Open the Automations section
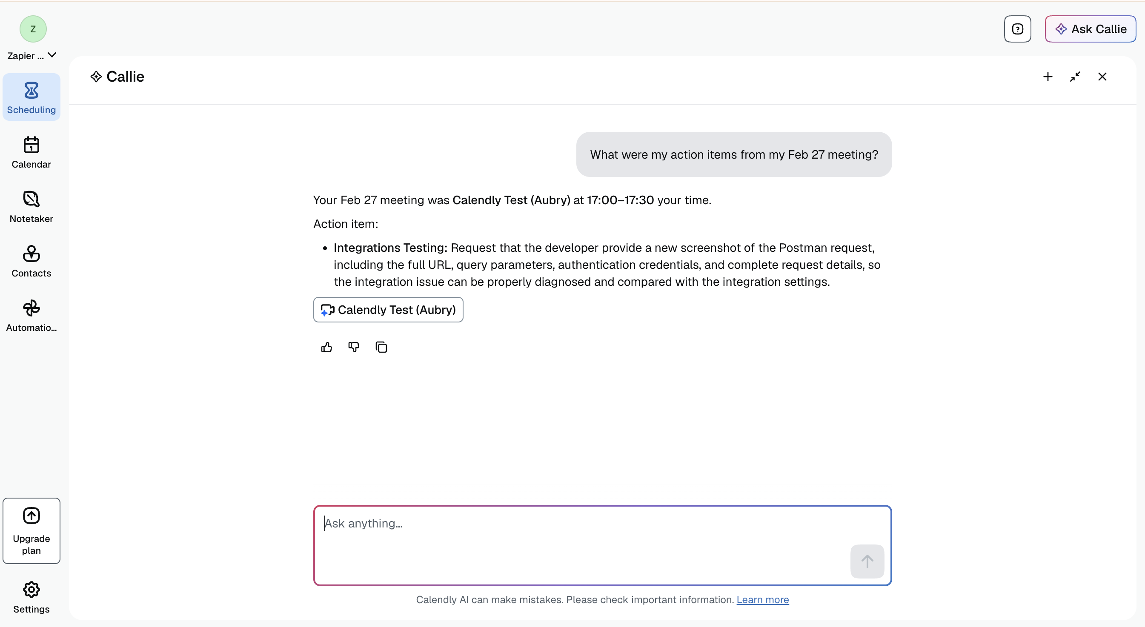This screenshot has width=1145, height=627. tap(31, 316)
